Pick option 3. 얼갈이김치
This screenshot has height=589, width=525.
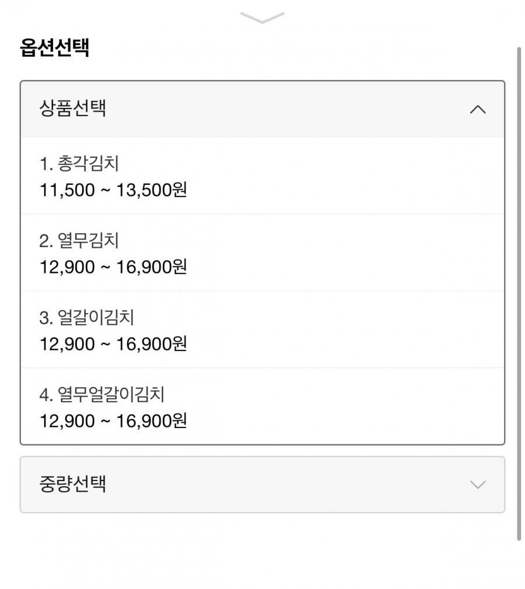pyautogui.click(x=96, y=318)
